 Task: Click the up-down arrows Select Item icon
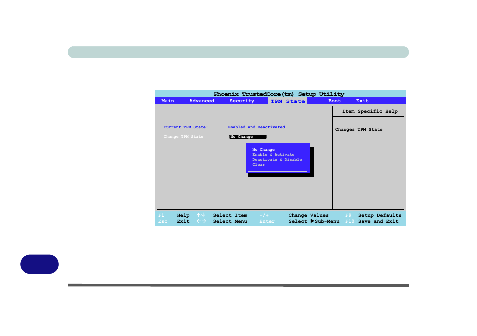tap(201, 215)
